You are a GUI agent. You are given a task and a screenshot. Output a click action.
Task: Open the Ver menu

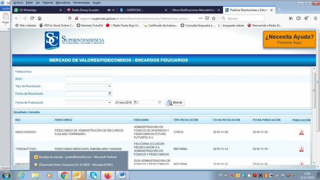[38, 2]
